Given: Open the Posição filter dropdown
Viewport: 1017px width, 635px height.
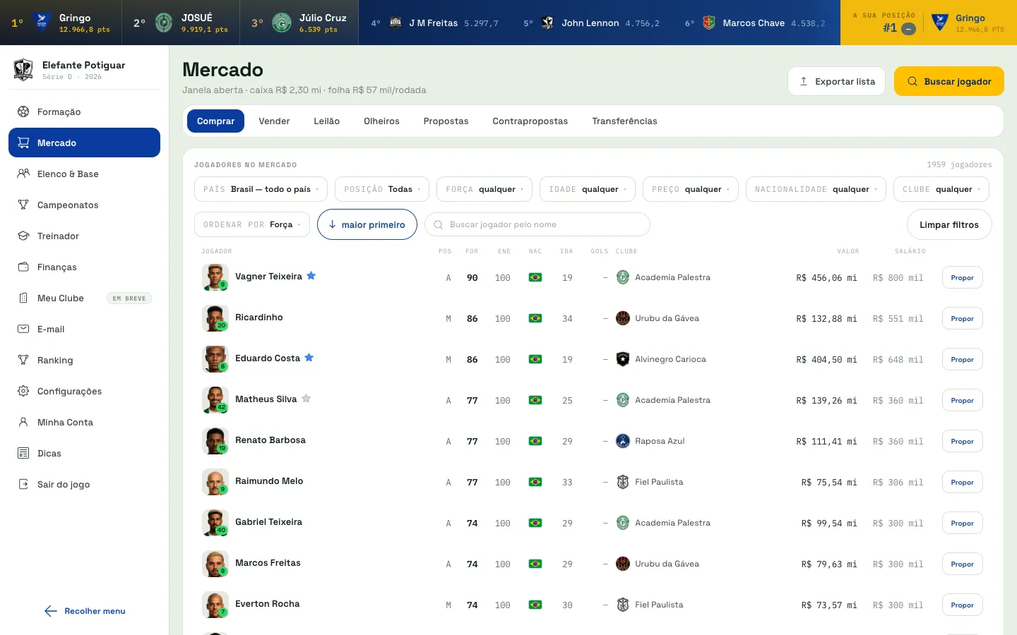Looking at the screenshot, I should point(382,189).
